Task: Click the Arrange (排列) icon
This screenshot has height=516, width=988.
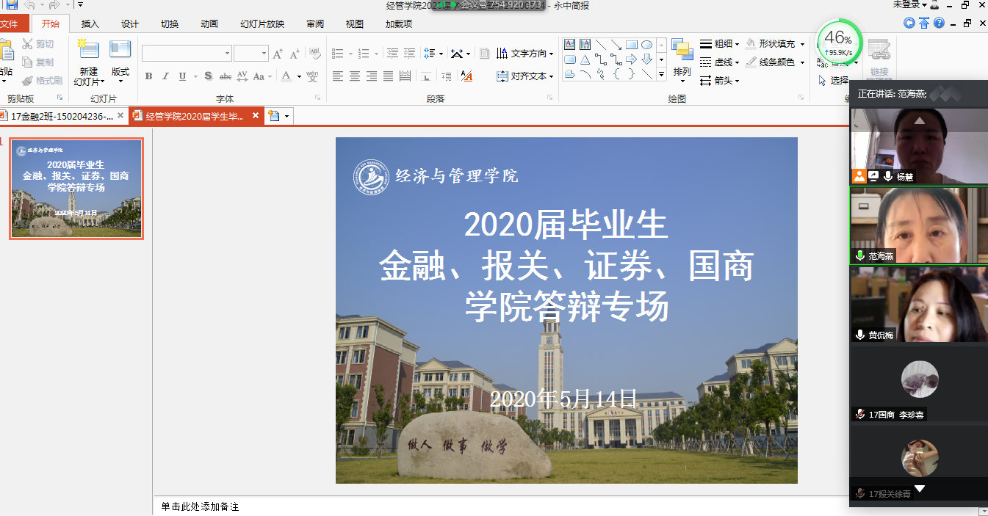Action: pyautogui.click(x=682, y=59)
